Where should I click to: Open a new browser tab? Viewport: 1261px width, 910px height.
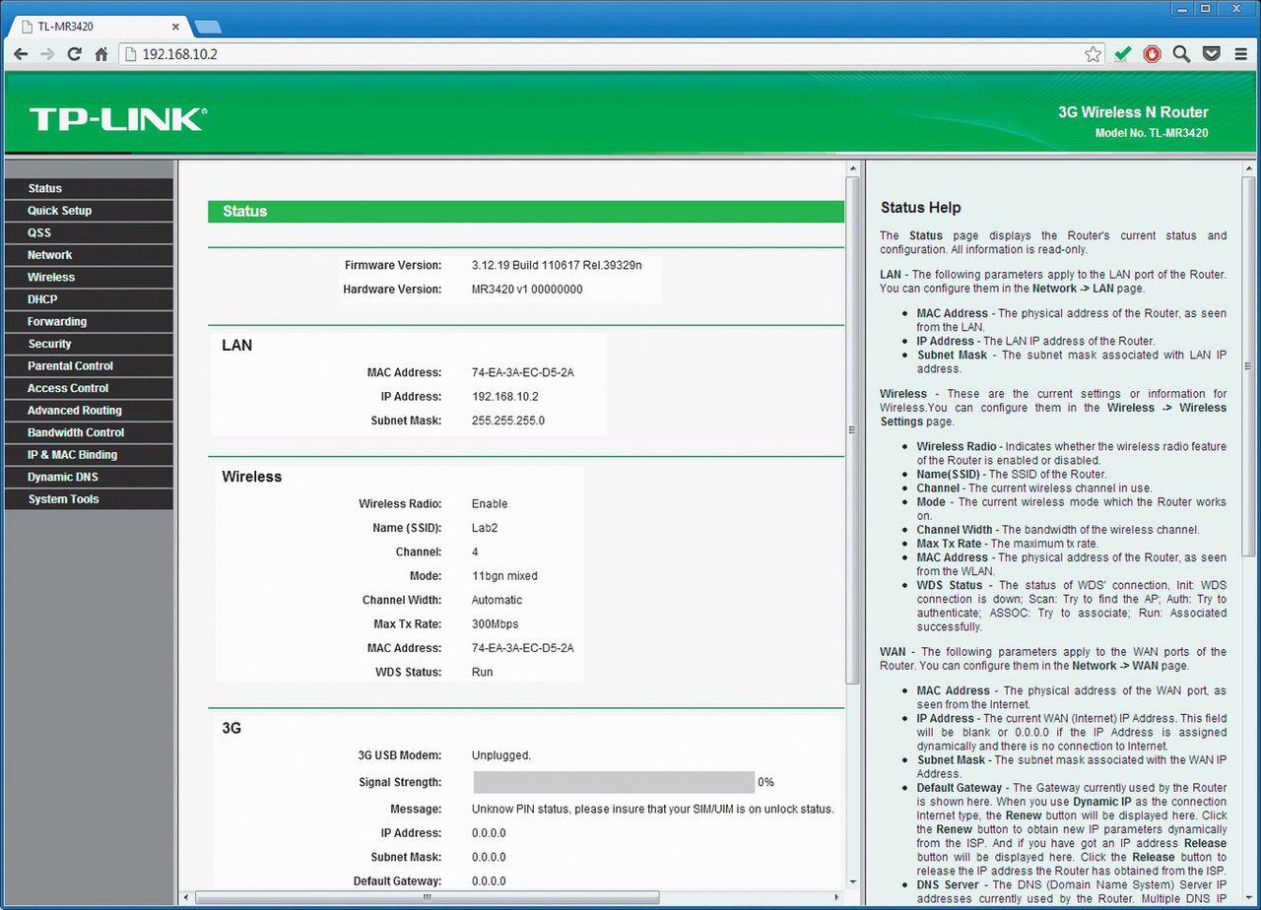point(208,27)
